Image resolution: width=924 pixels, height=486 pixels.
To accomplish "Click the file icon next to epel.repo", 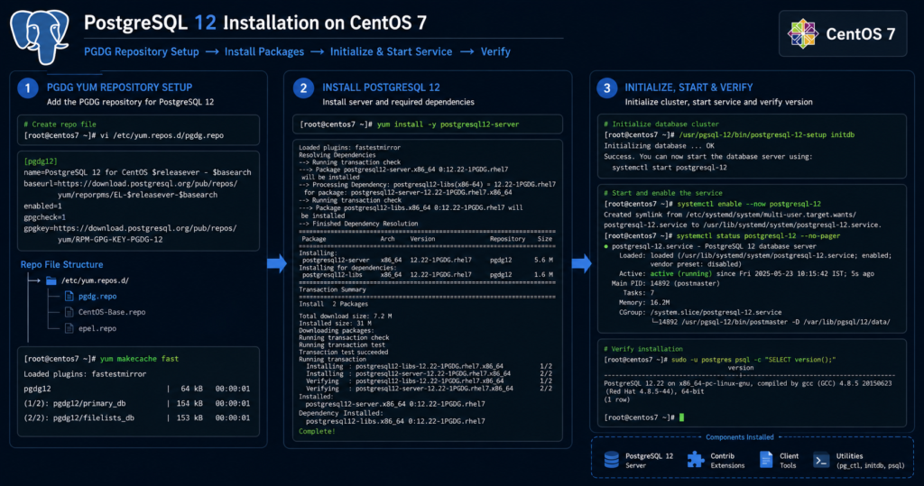I will coord(69,328).
